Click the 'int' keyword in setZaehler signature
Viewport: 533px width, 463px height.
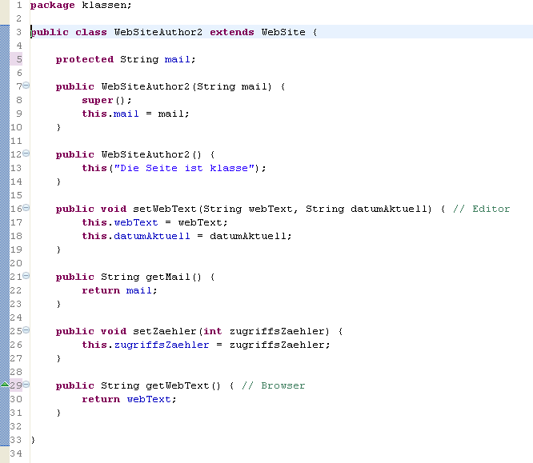pyautogui.click(x=212, y=331)
